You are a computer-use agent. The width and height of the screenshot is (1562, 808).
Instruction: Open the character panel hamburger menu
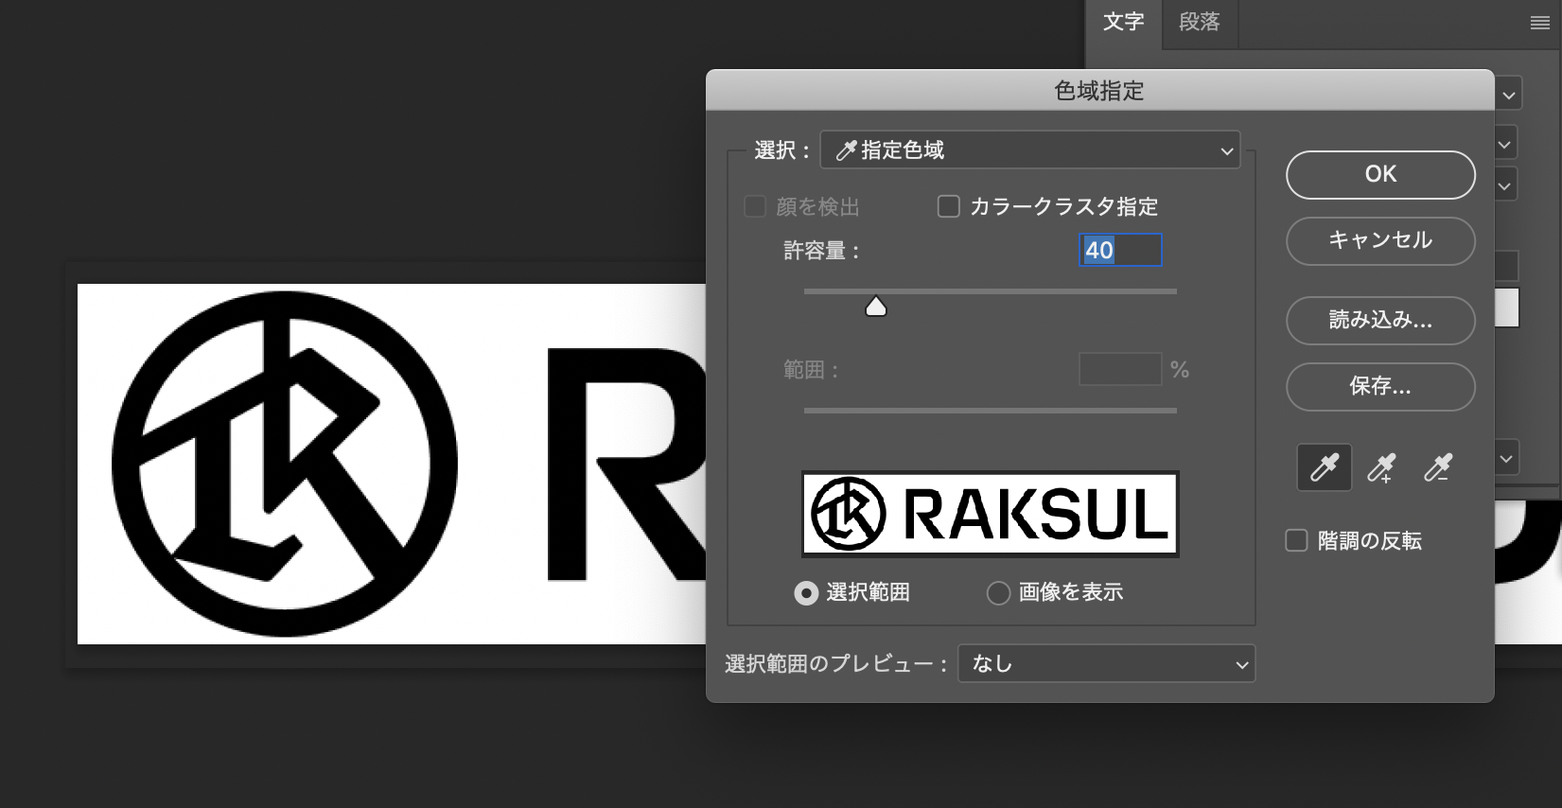(x=1540, y=24)
